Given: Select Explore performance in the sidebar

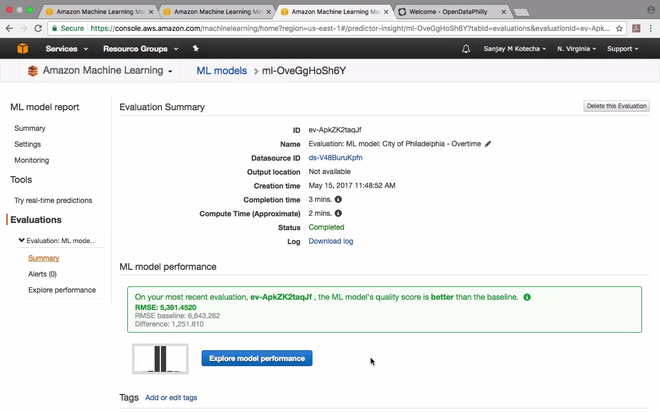Looking at the screenshot, I should (x=62, y=290).
